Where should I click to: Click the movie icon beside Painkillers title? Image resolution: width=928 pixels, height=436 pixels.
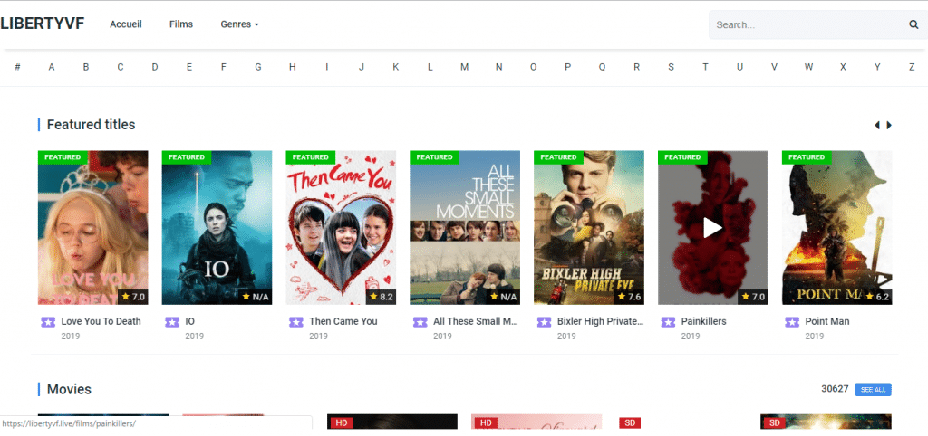point(668,322)
